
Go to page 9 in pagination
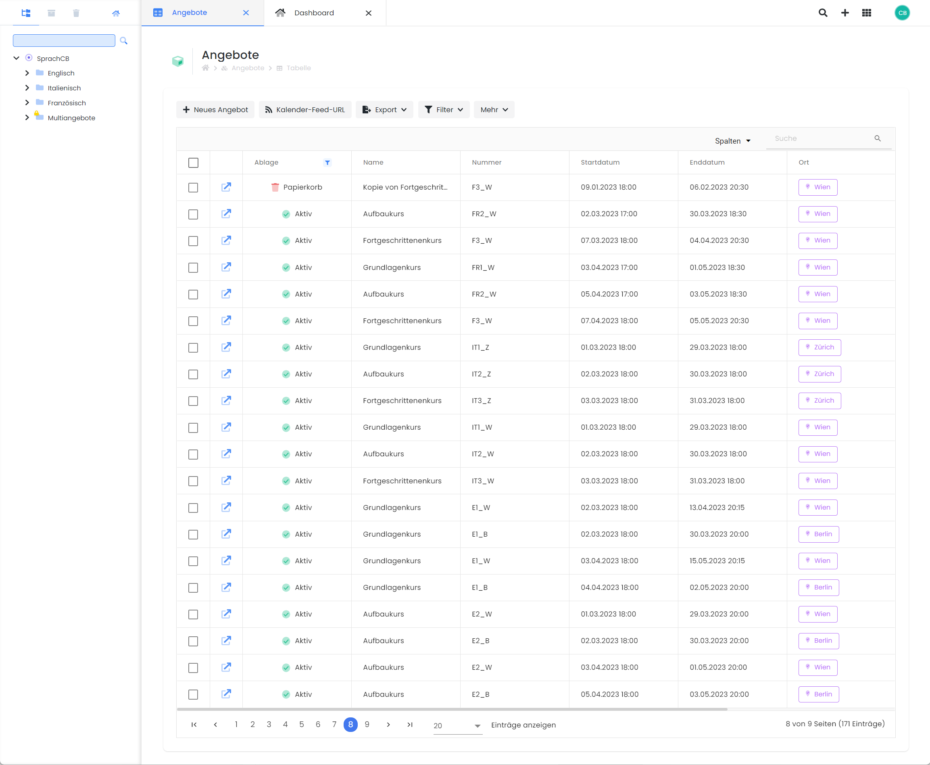click(x=367, y=725)
